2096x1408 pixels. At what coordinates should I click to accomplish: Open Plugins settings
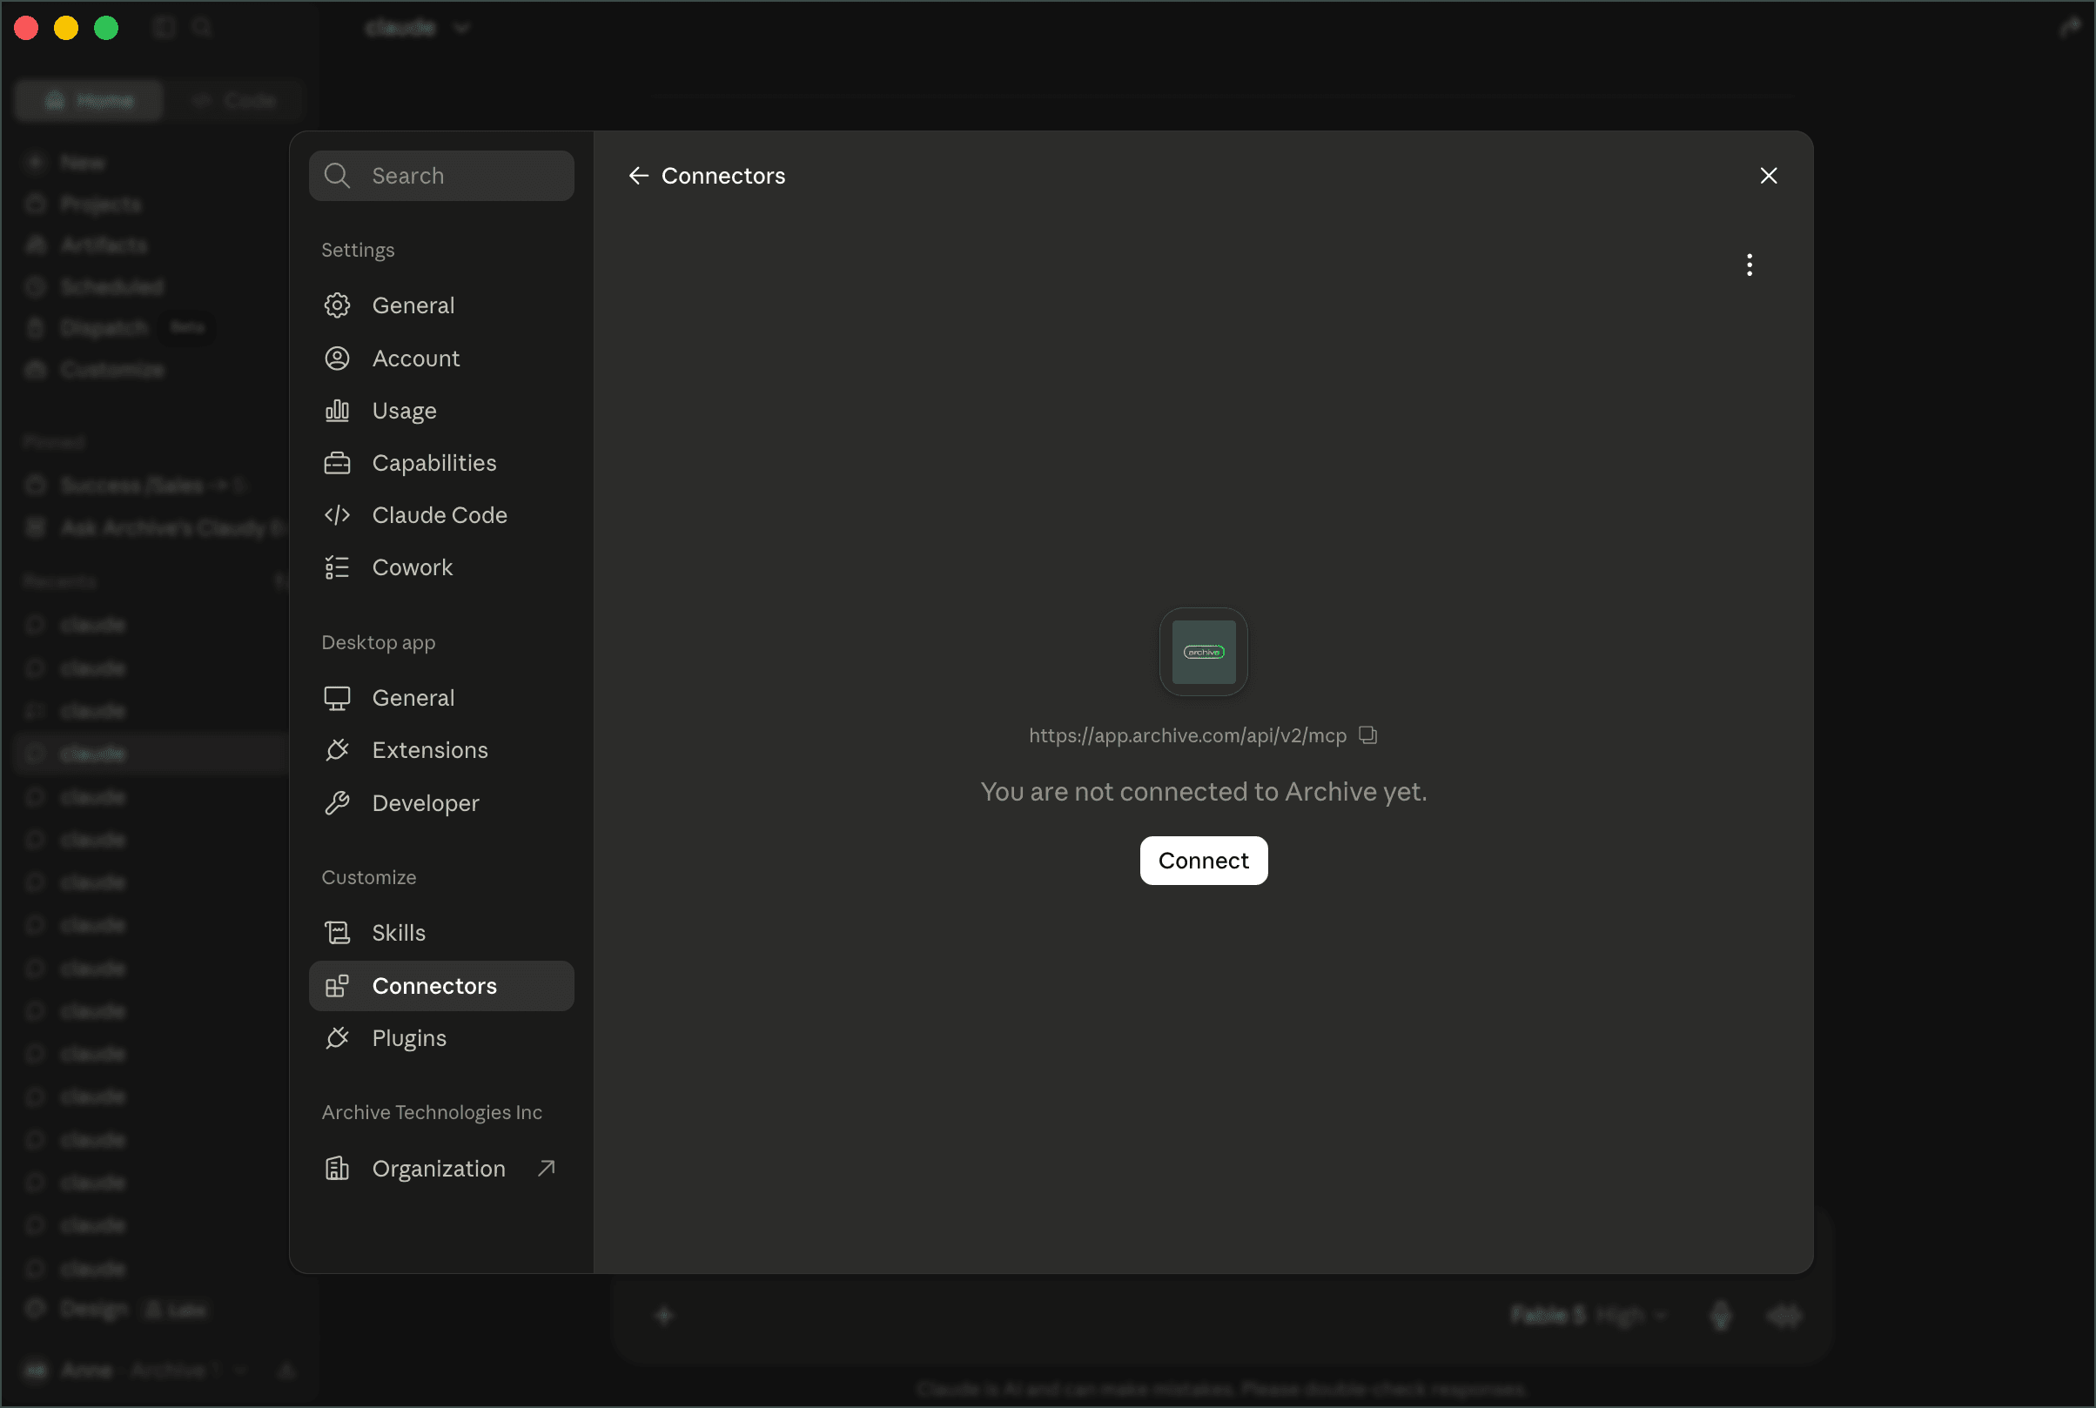[441, 1038]
